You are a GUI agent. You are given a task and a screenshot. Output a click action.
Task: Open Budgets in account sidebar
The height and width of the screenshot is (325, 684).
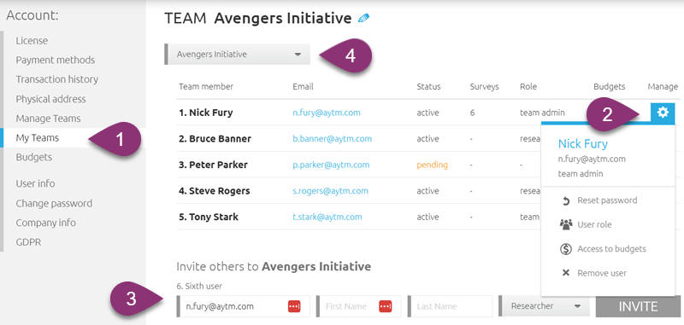click(34, 157)
